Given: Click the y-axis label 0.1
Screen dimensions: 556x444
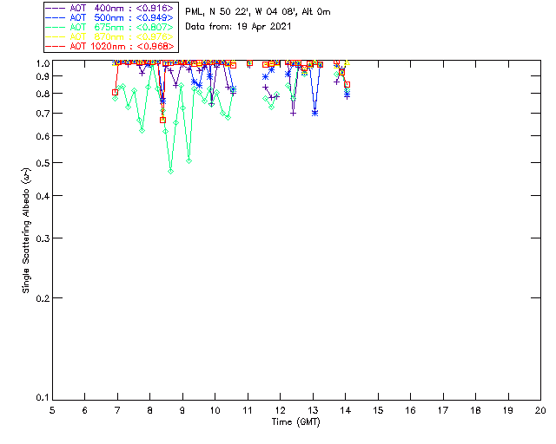Looking at the screenshot, I should tap(43, 398).
